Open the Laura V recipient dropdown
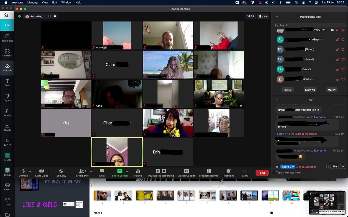Viewport: 348px width, 217px height. coord(288,167)
